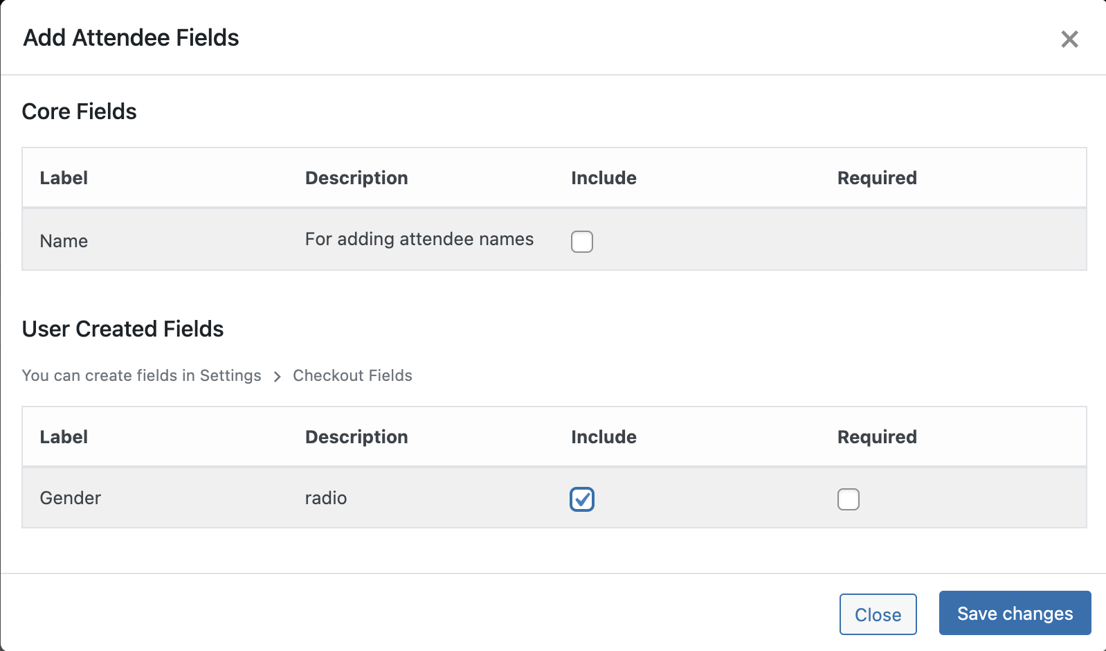Select the Include header in Core Fields table
The height and width of the screenshot is (651, 1106).
(604, 178)
